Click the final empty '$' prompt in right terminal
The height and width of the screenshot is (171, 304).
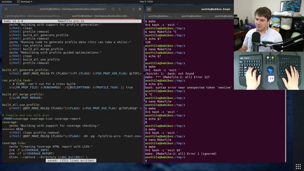(x=146, y=161)
